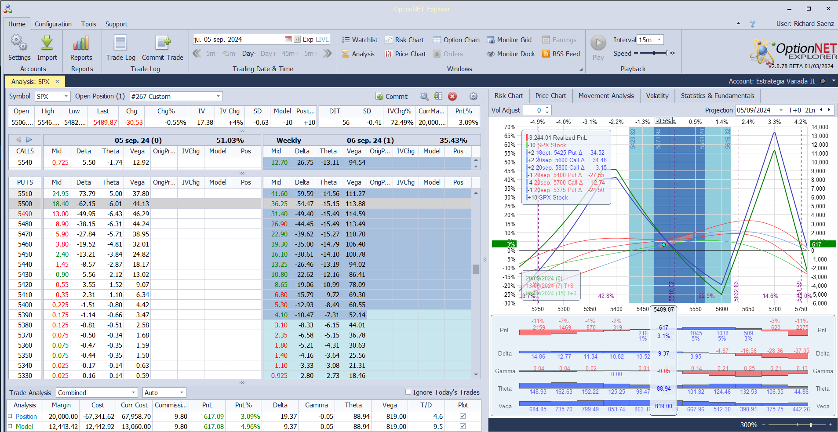This screenshot has height=432, width=838.
Task: Open the Symbol SPX dropdown
Action: [66, 96]
